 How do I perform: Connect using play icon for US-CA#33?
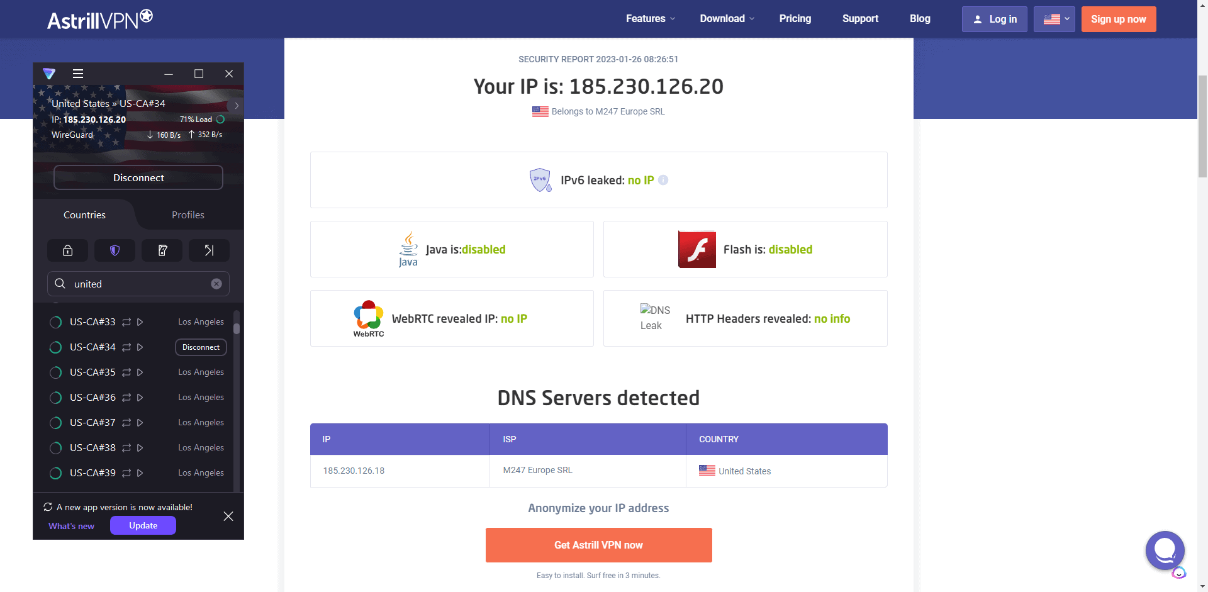click(140, 322)
